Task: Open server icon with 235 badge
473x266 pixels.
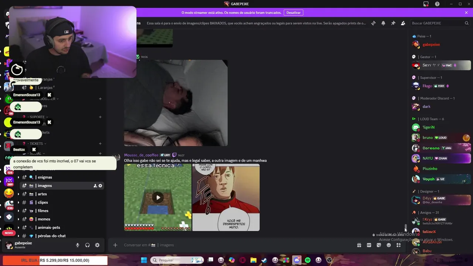Action: point(9,205)
